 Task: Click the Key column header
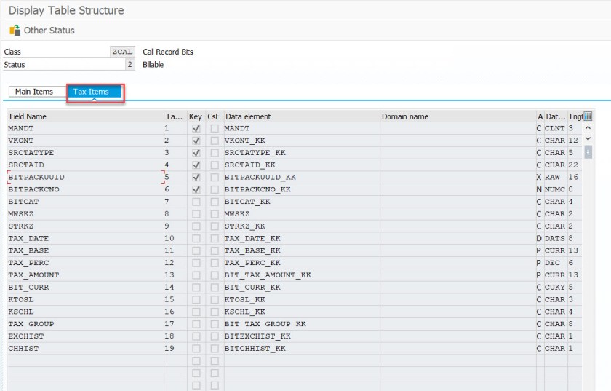[x=196, y=116]
